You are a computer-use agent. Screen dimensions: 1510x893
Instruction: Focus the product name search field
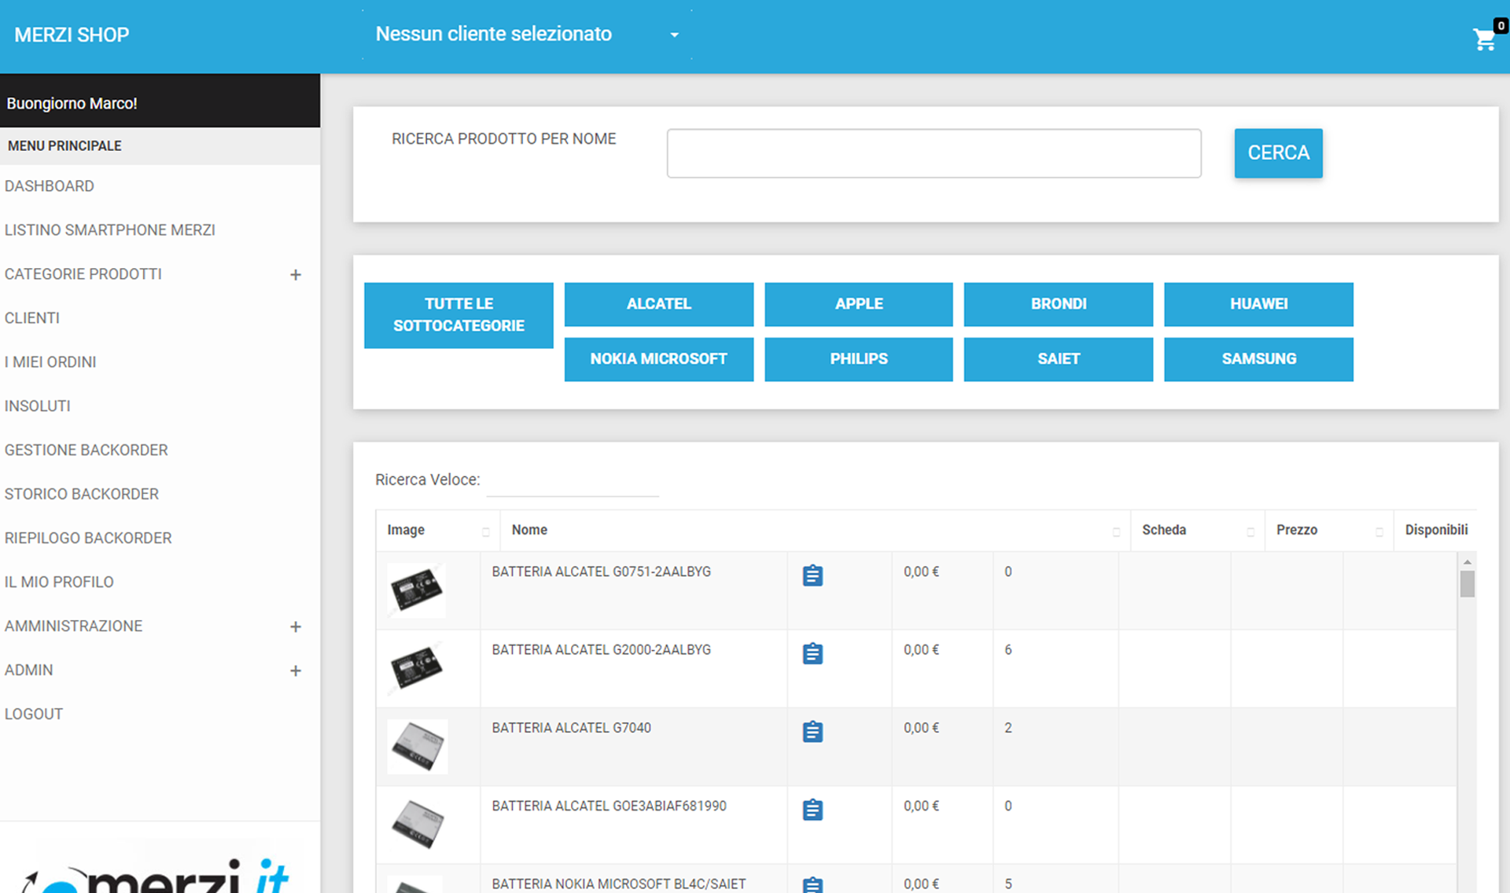point(934,153)
